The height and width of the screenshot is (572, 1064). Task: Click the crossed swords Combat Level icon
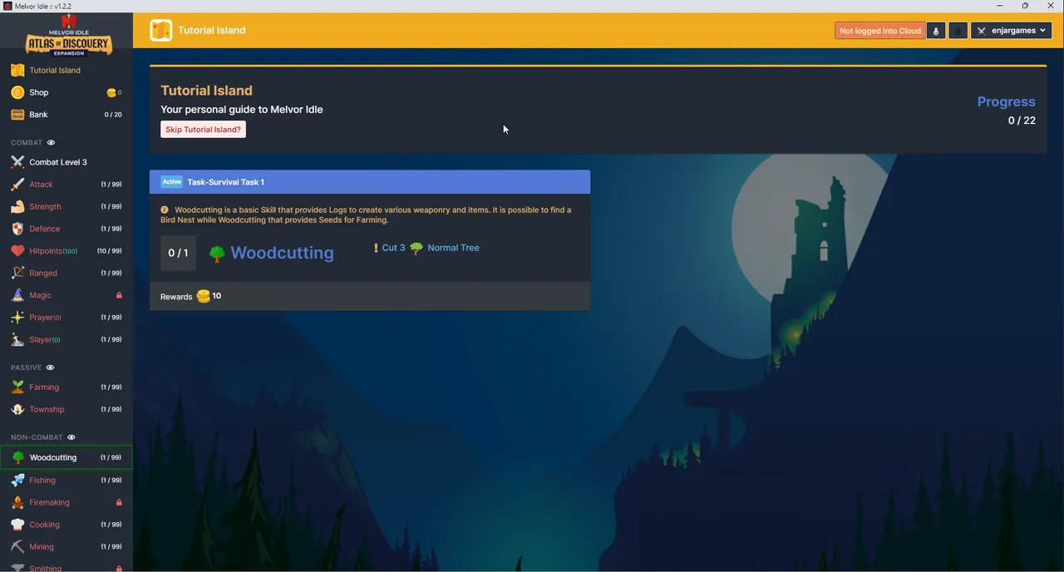(17, 162)
